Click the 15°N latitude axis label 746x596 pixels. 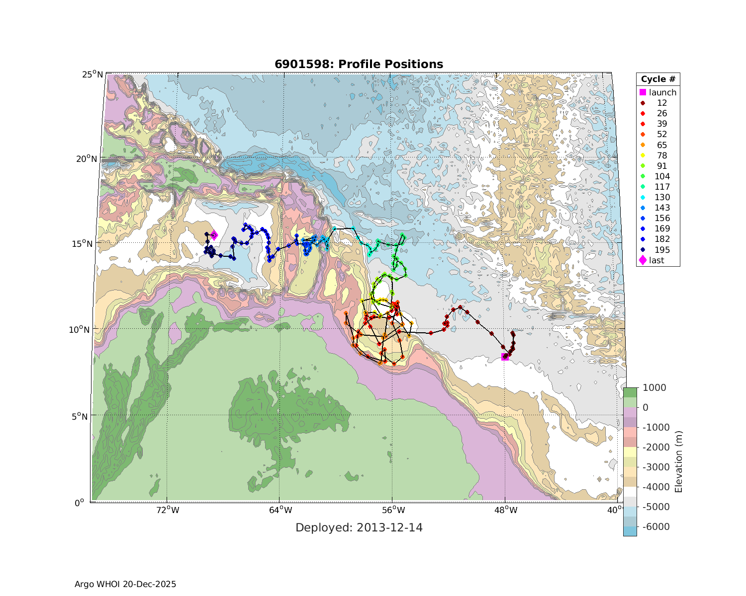pos(93,244)
